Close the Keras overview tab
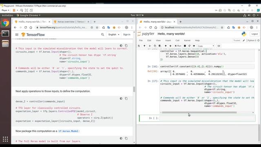 88,22
